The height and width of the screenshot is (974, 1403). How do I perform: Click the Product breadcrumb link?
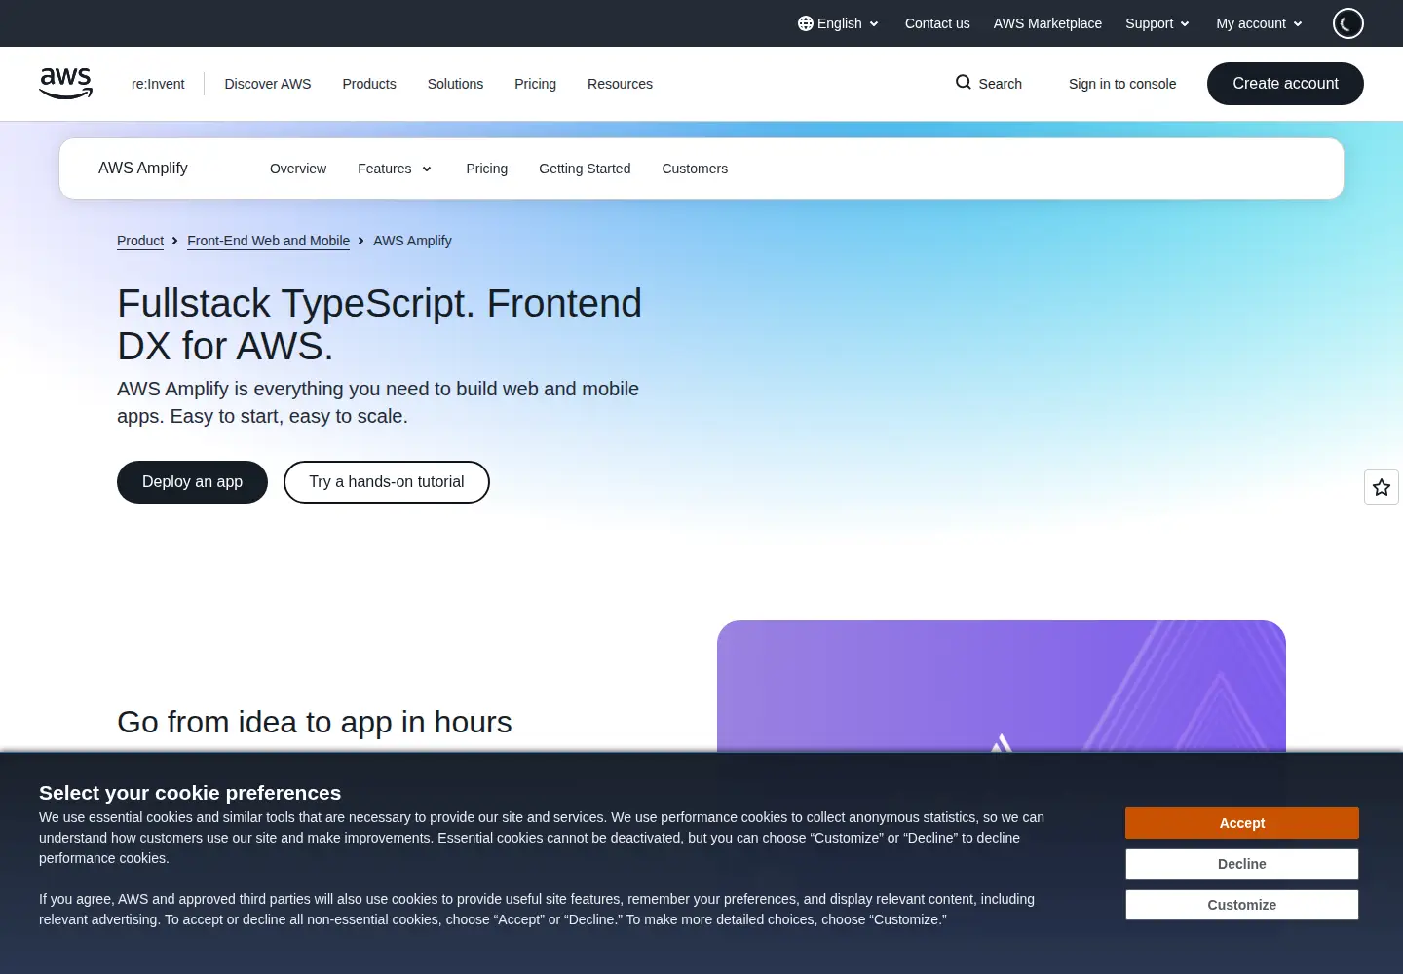coord(140,241)
